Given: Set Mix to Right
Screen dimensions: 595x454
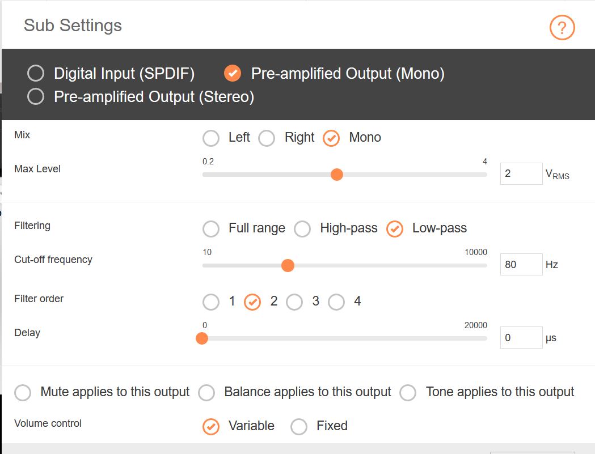Looking at the screenshot, I should click(267, 138).
